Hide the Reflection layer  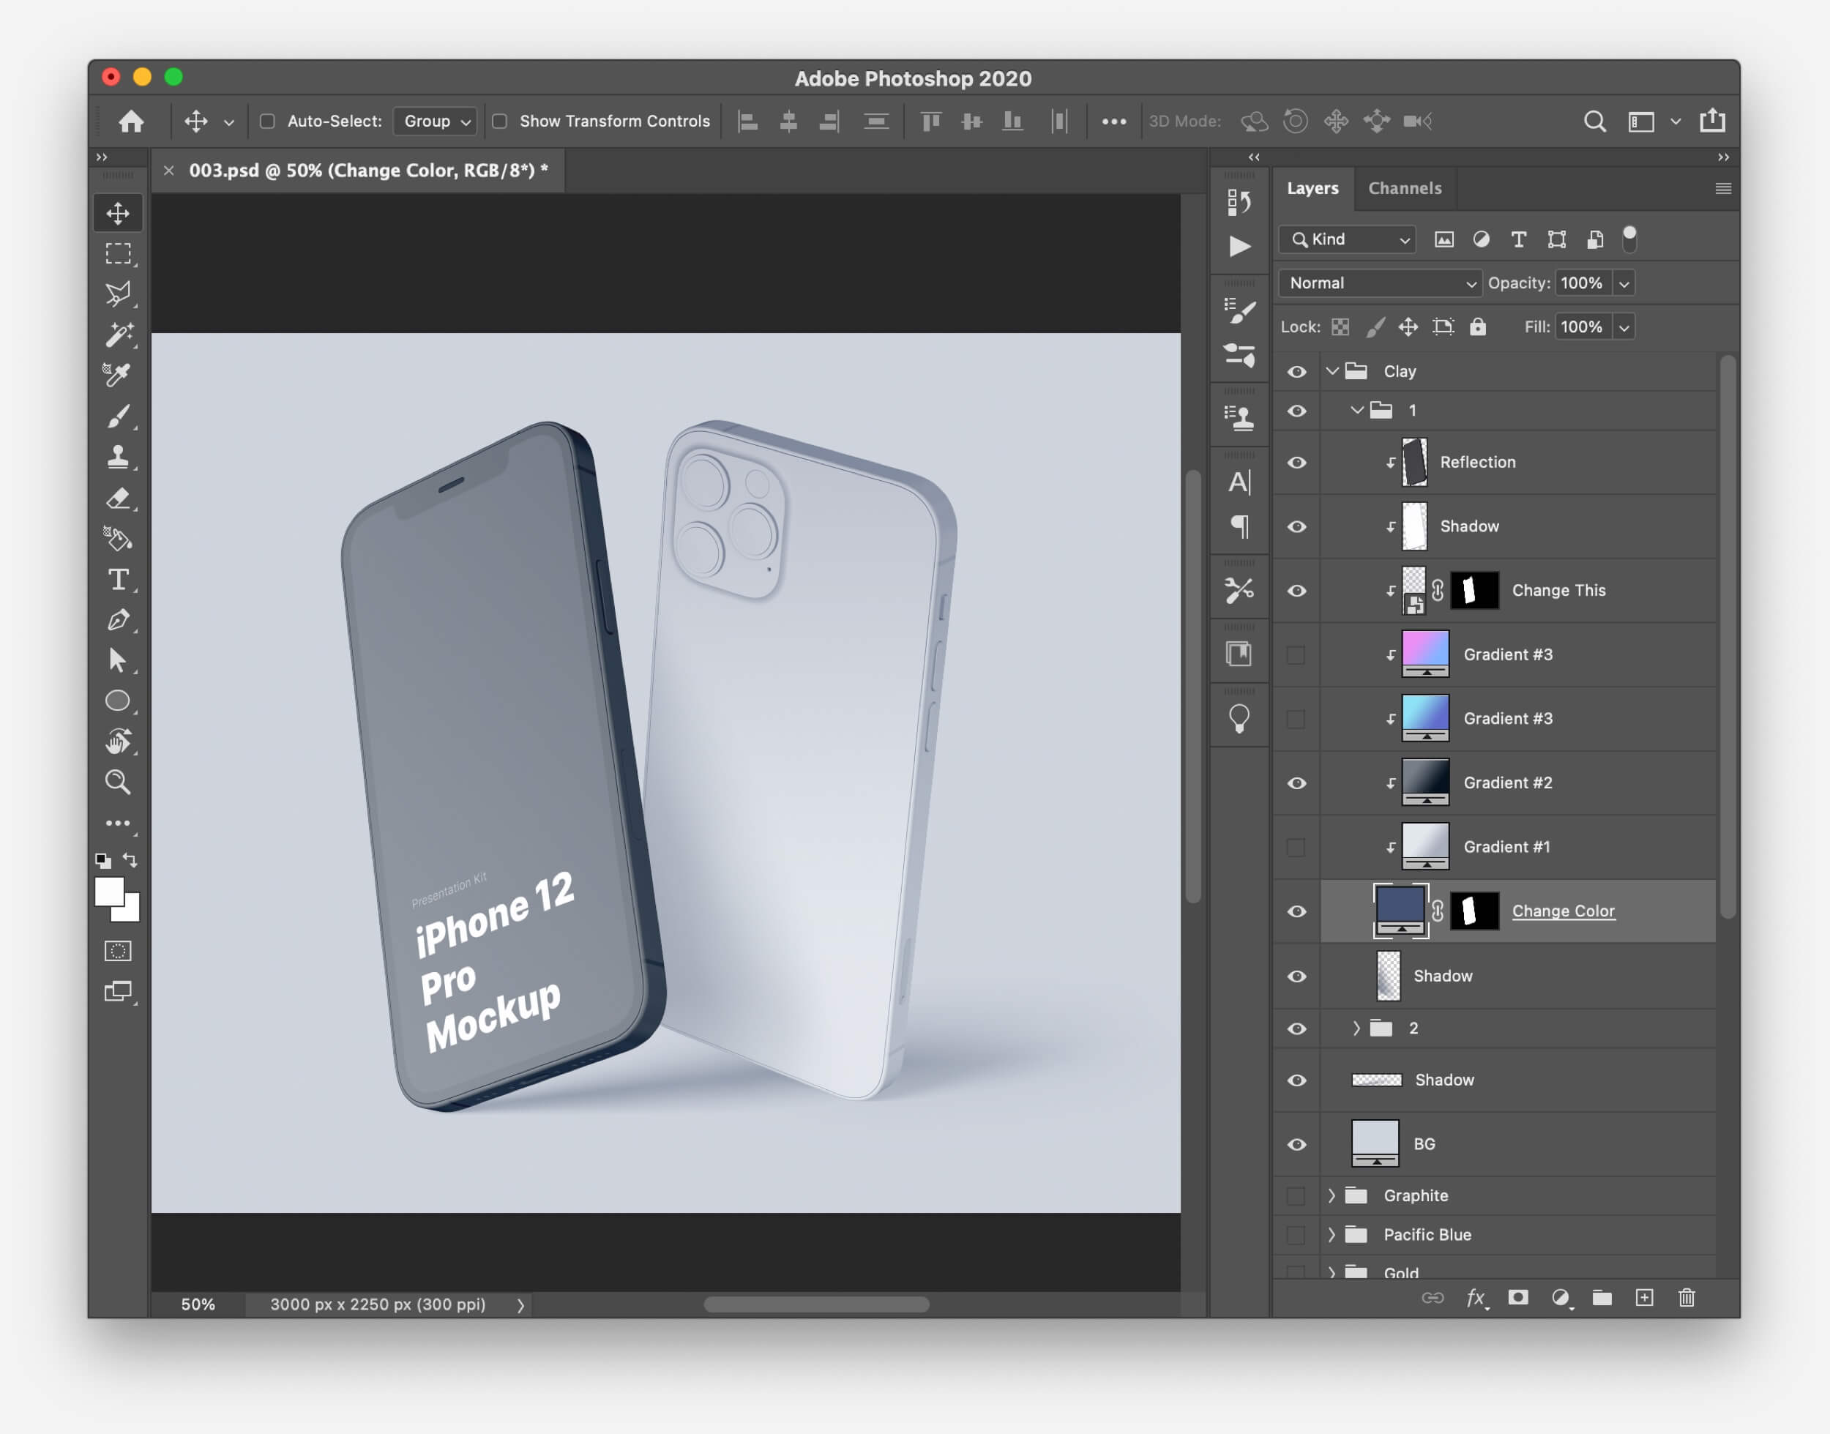pos(1297,463)
